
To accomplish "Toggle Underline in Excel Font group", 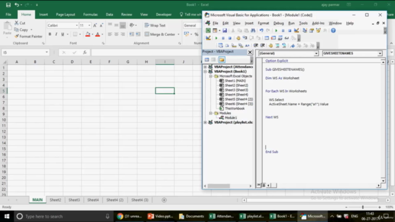I will 62,35.
